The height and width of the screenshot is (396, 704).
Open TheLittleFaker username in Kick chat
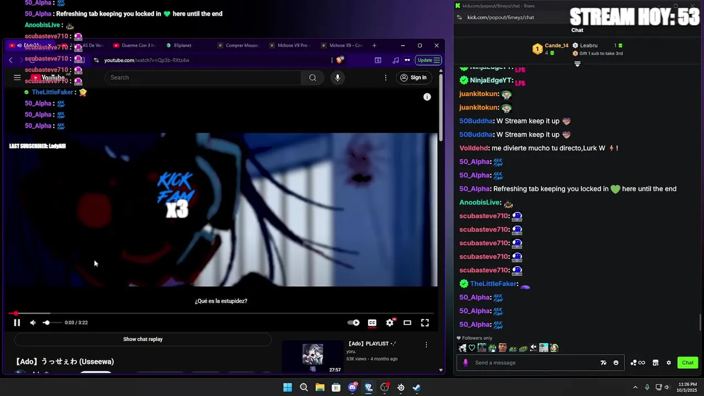pyautogui.click(x=493, y=284)
